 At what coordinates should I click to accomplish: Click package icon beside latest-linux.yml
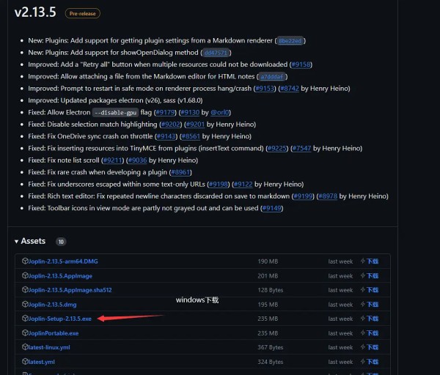[x=25, y=346]
